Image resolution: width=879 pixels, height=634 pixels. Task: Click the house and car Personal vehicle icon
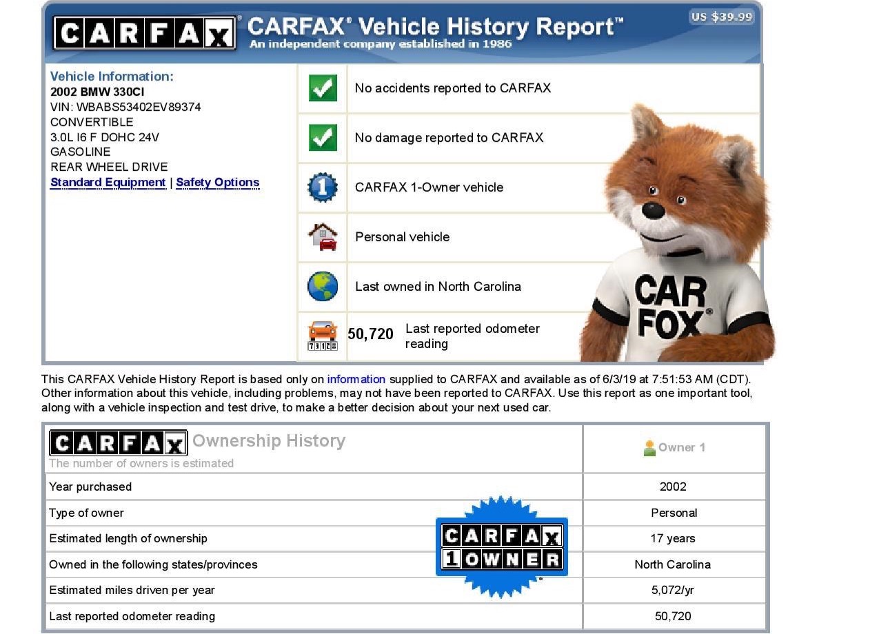tap(323, 236)
